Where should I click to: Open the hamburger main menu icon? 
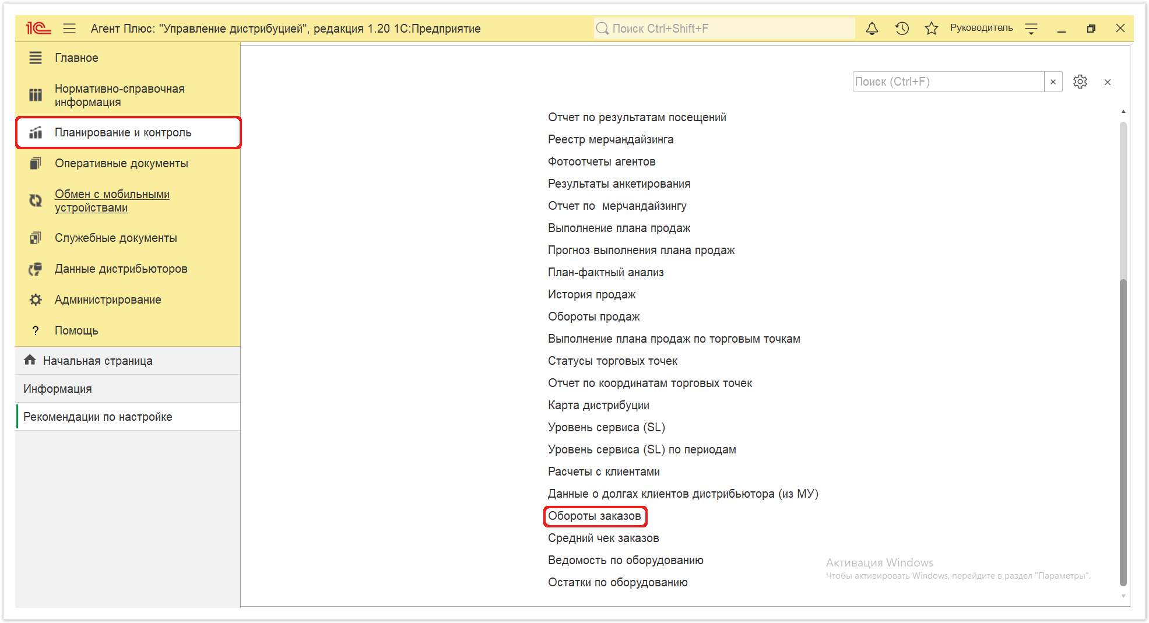click(x=69, y=28)
